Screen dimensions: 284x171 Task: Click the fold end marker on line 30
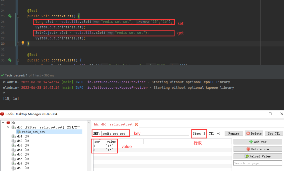tap(18, 44)
